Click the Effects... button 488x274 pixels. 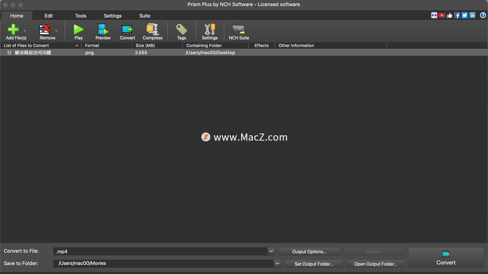pyautogui.click(x=374, y=252)
